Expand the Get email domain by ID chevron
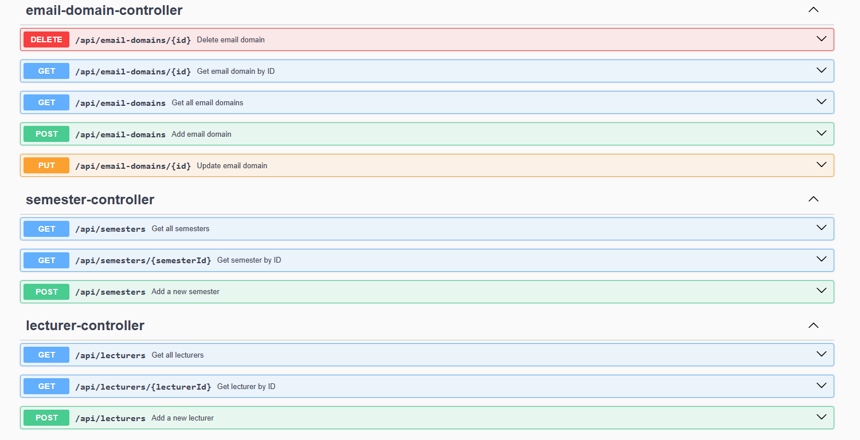This screenshot has width=860, height=440. tap(821, 70)
